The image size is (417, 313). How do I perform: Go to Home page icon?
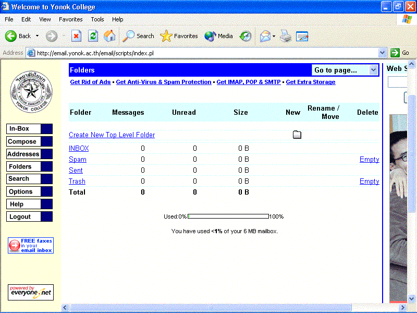tap(109, 36)
